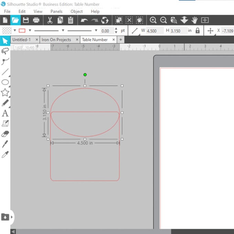234x234 pixels.
Task: Select the Freehand pencil tool
Action: tap(5, 103)
